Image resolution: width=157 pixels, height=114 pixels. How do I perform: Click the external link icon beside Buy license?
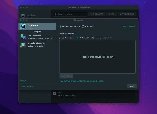[134, 26]
